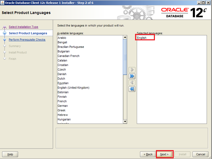
Task: Click the Available languages scrollbar thumb
Action: [125, 57]
